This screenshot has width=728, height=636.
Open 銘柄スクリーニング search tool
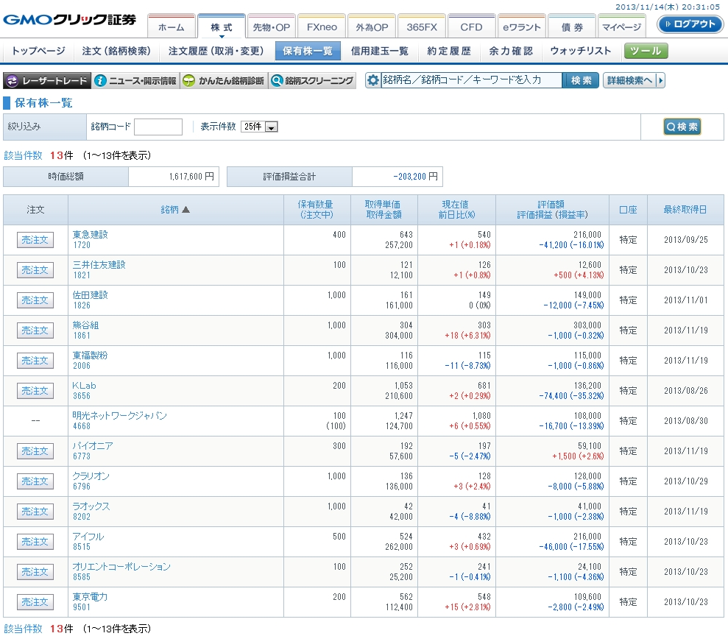[312, 81]
